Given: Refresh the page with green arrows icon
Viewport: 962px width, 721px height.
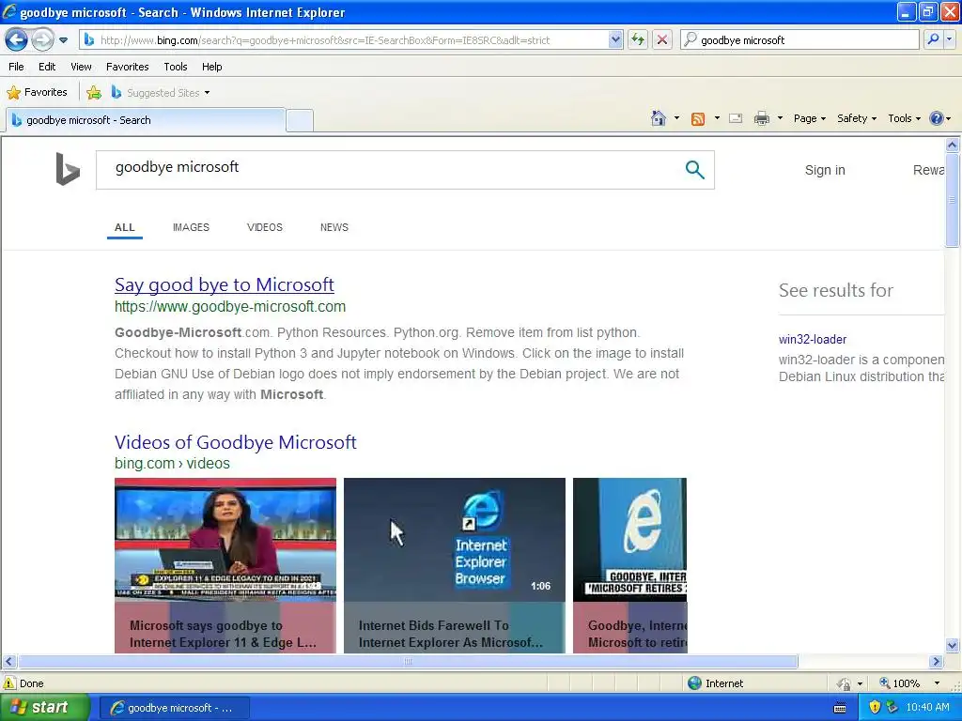Looking at the screenshot, I should click(638, 39).
